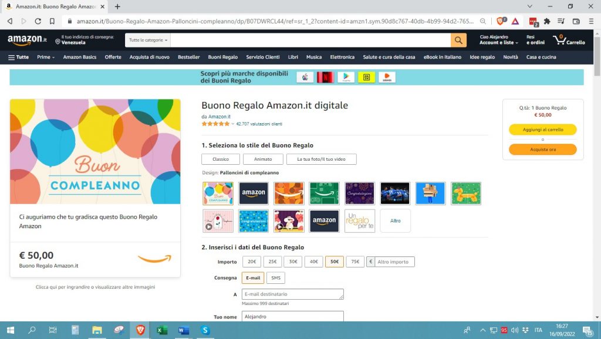The width and height of the screenshot is (601, 339).
Task: Select the yellow balloon dog design thumbnail
Action: tap(466, 194)
